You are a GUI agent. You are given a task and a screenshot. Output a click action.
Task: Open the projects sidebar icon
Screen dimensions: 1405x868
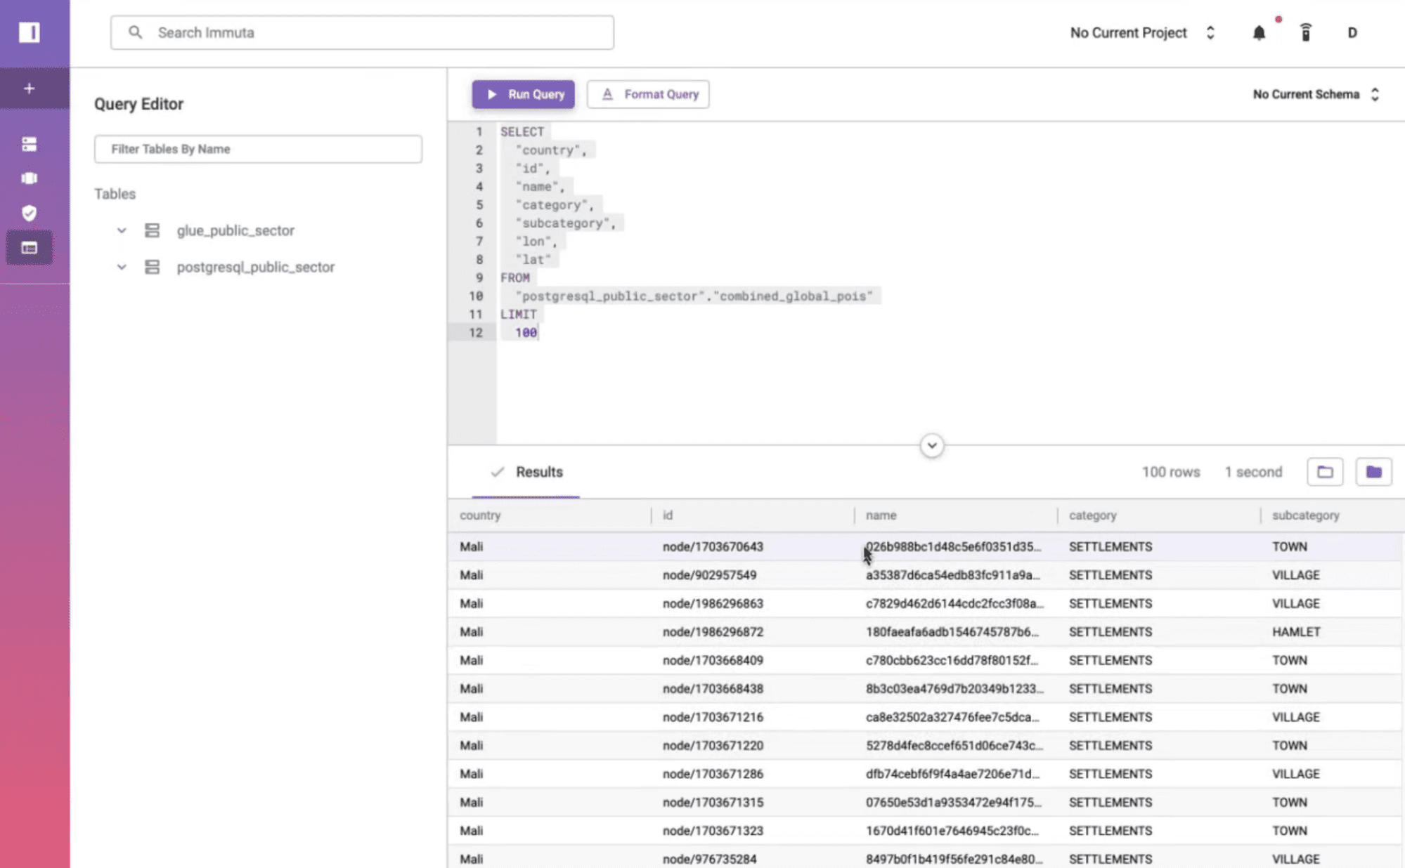click(29, 178)
